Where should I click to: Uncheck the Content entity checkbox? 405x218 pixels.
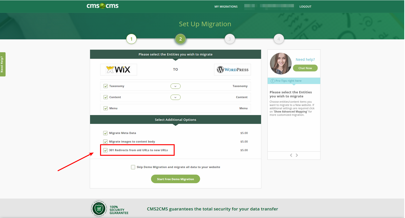pos(105,97)
